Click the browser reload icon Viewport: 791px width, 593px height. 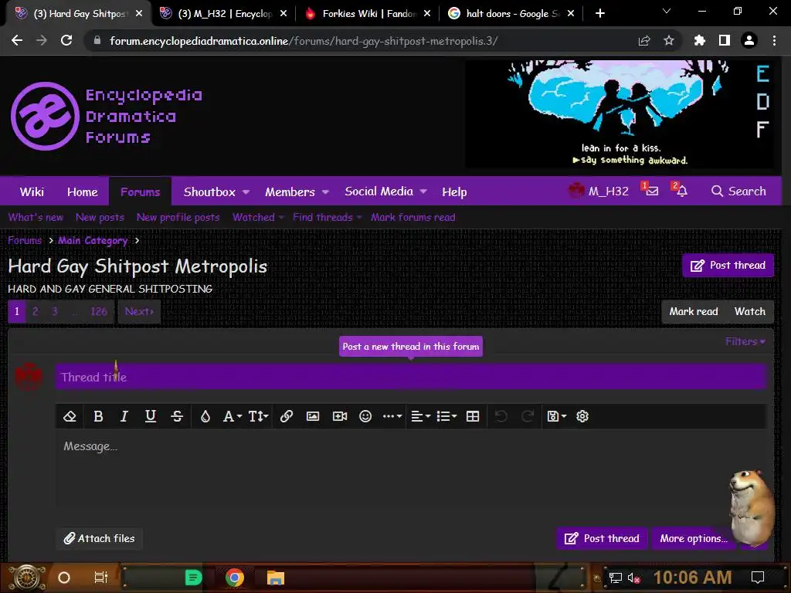pos(66,41)
